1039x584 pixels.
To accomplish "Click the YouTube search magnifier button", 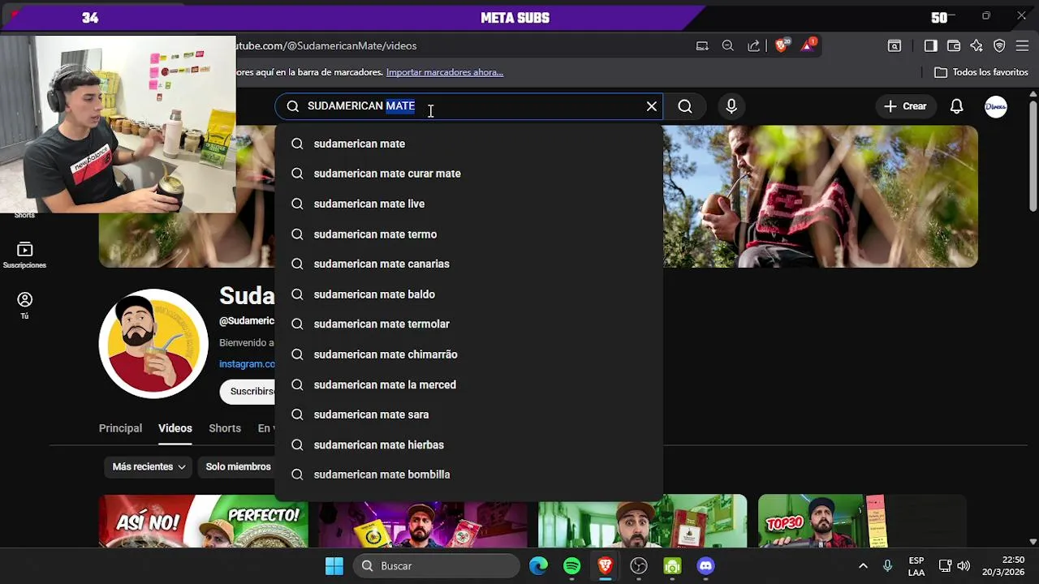I will 685,106.
